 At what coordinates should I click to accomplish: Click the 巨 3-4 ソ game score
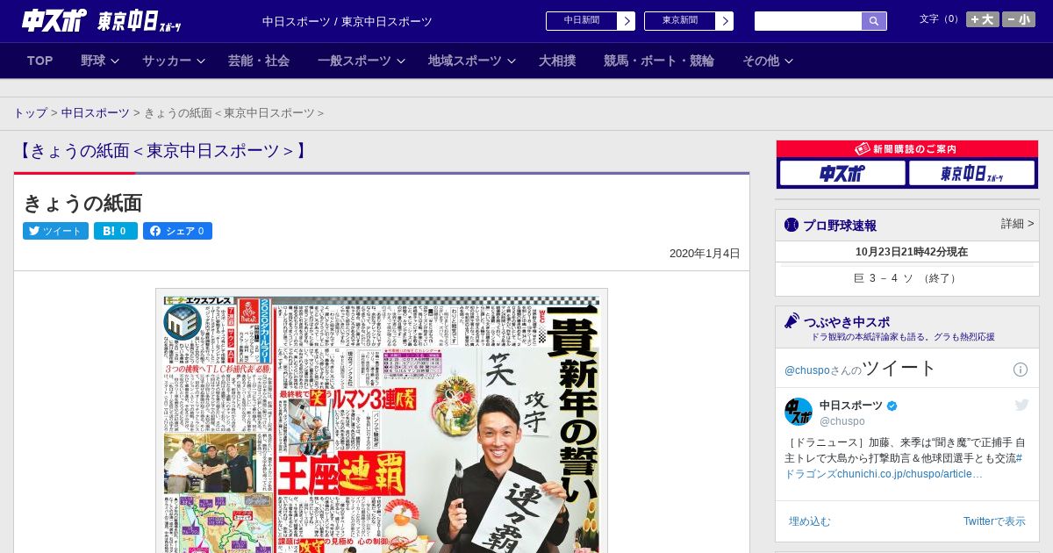[906, 278]
